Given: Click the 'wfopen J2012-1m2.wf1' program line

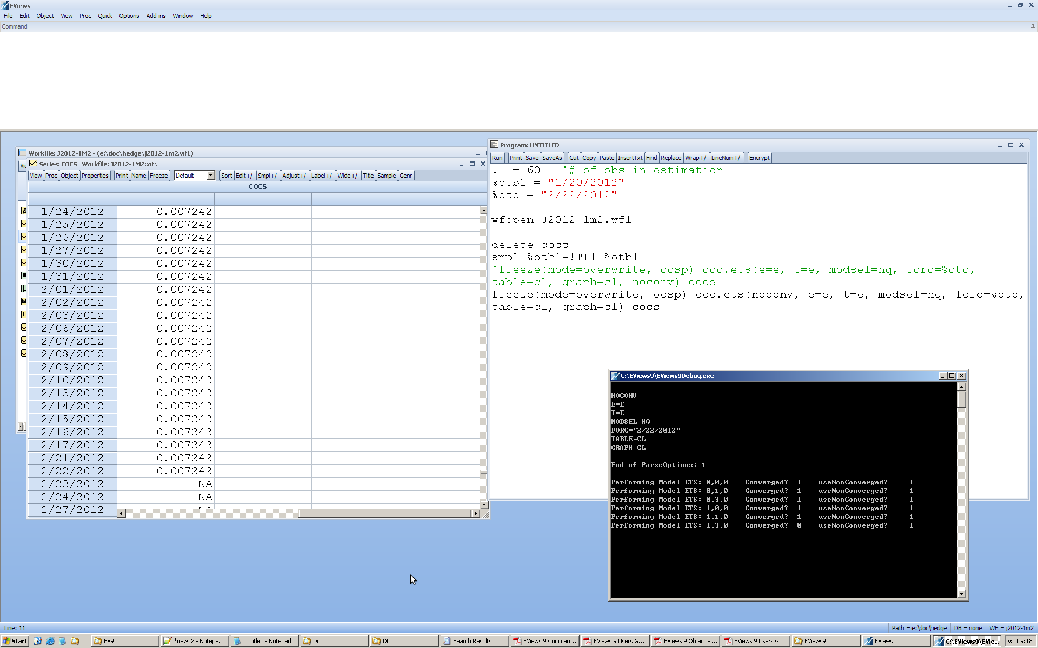Looking at the screenshot, I should point(561,220).
